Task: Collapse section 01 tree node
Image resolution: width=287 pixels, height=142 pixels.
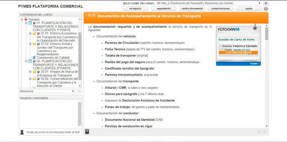Action: pyautogui.click(x=26, y=23)
